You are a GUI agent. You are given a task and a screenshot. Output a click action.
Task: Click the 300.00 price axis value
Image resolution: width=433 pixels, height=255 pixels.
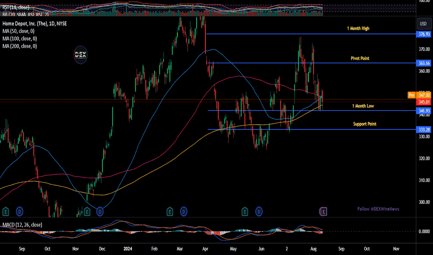(424, 202)
